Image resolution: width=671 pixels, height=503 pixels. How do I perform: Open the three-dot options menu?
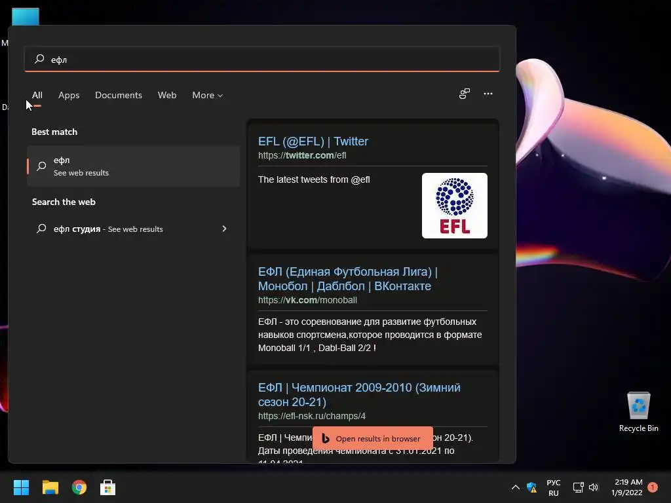pyautogui.click(x=488, y=94)
